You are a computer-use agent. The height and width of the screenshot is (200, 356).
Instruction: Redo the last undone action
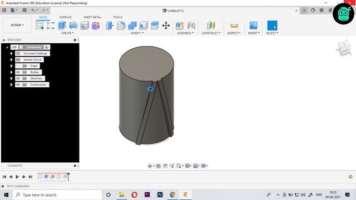[43, 10]
